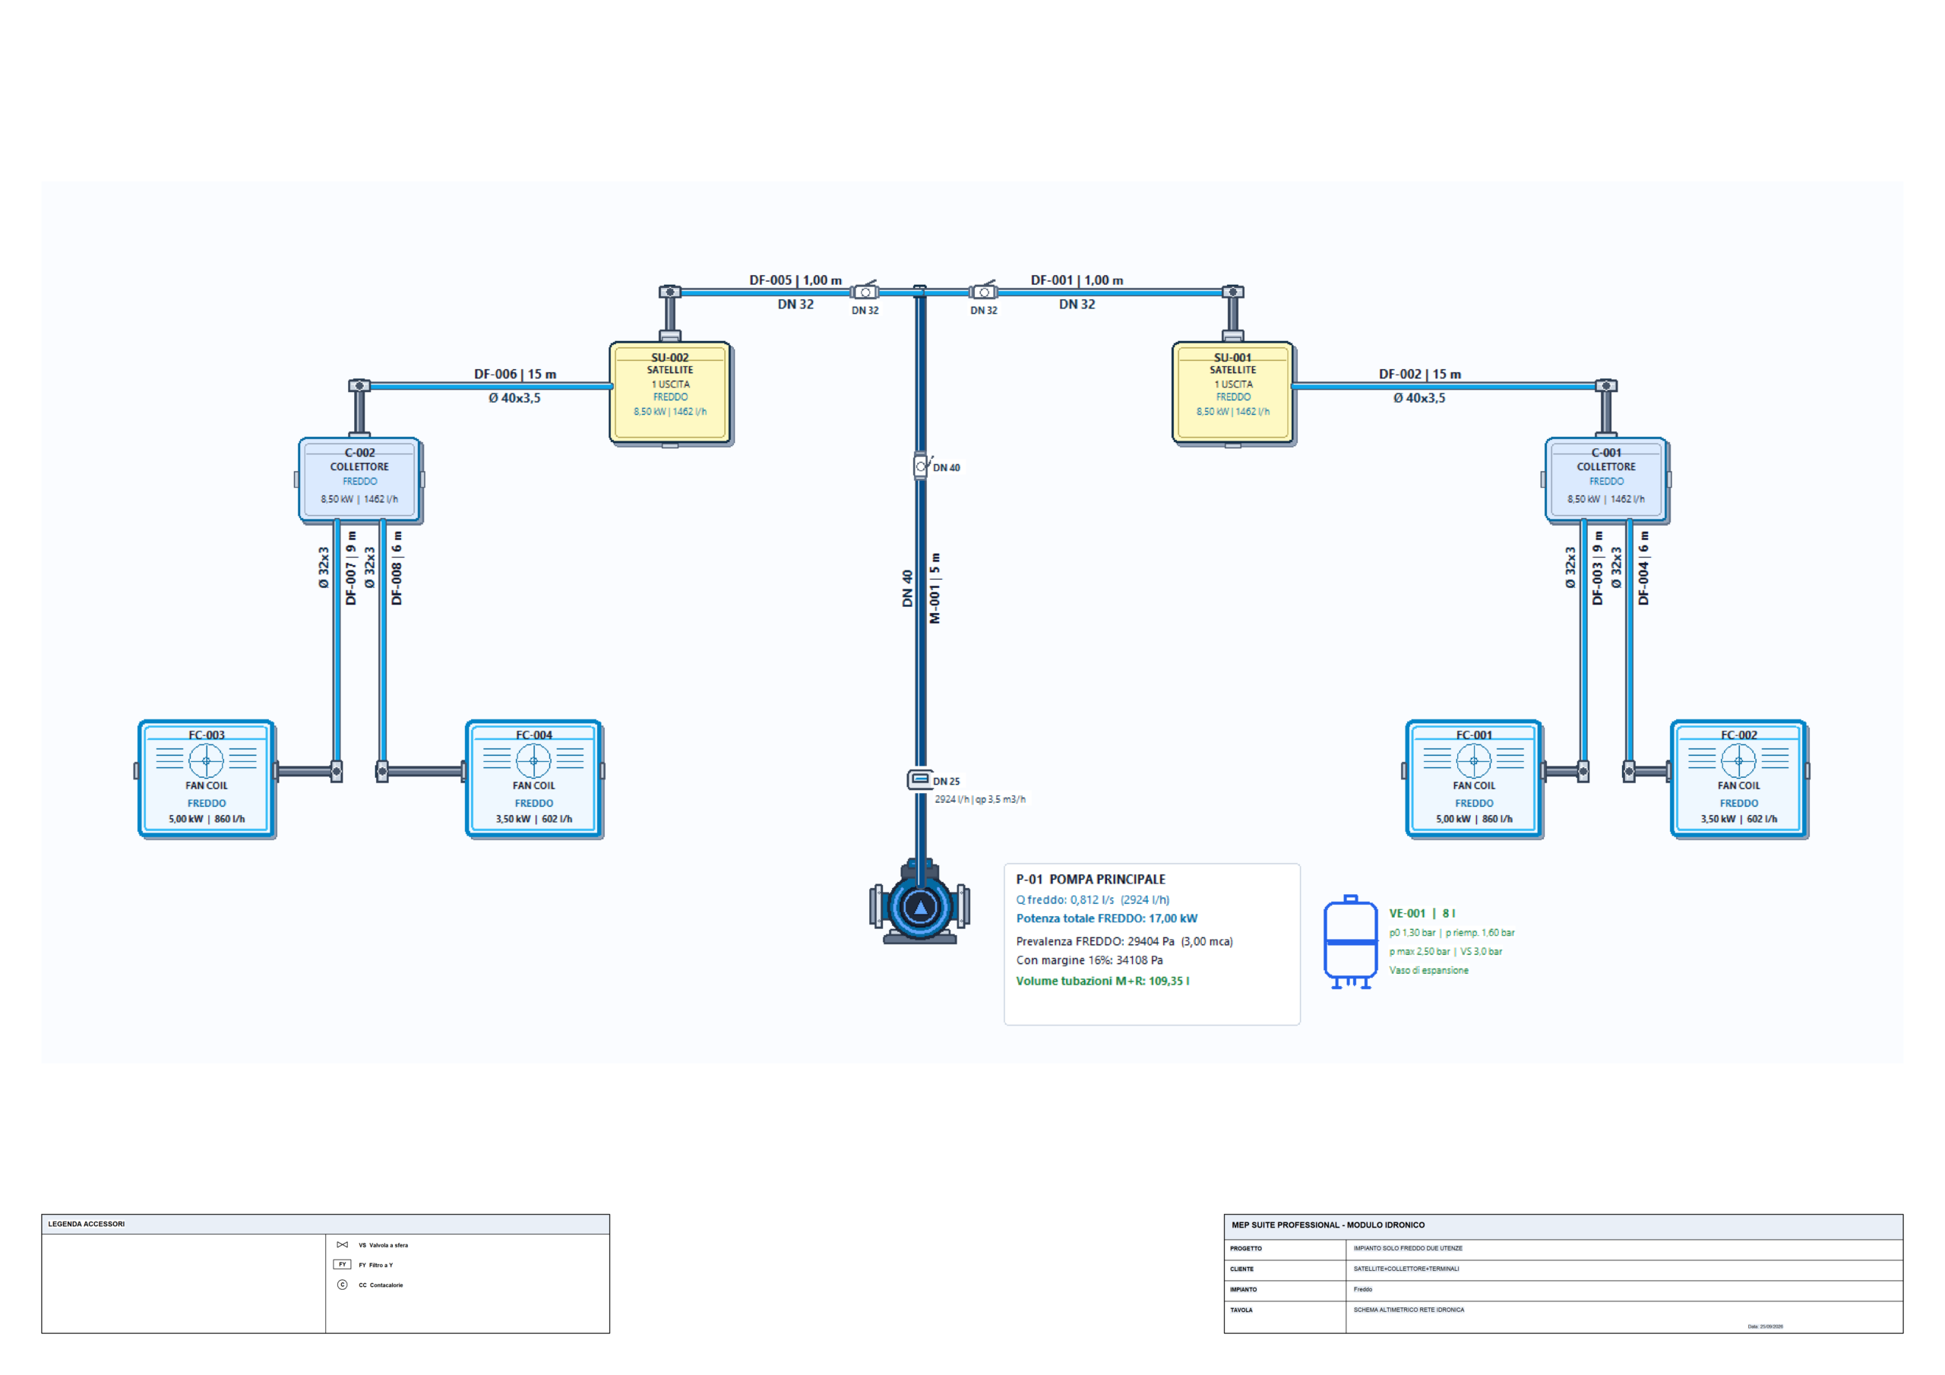Click the CC contacalorie legend symbol
The width and height of the screenshot is (1945, 1375).
click(x=342, y=1285)
